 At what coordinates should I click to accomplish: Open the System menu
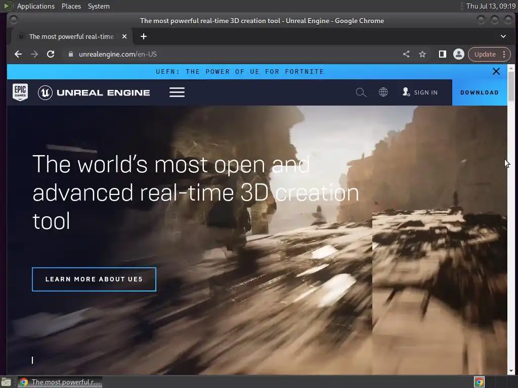(99, 6)
